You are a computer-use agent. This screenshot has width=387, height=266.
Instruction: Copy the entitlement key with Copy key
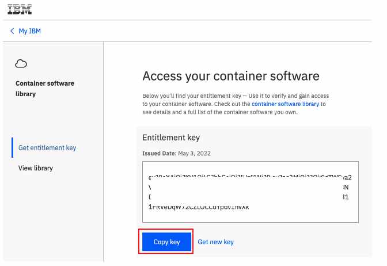(166, 242)
